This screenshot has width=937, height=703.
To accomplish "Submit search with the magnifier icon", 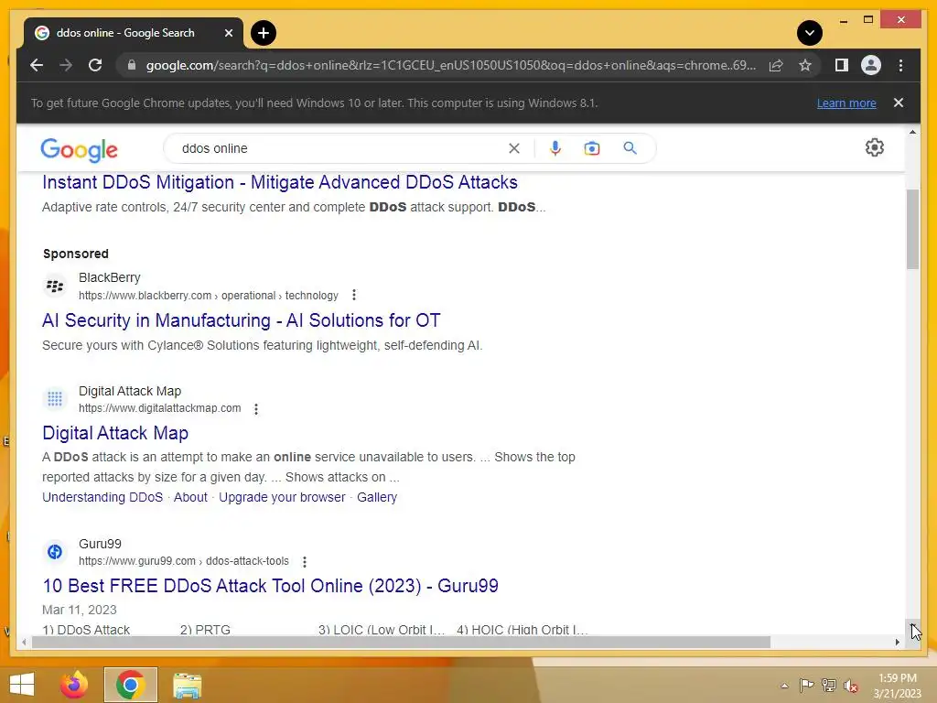I will coord(630,147).
